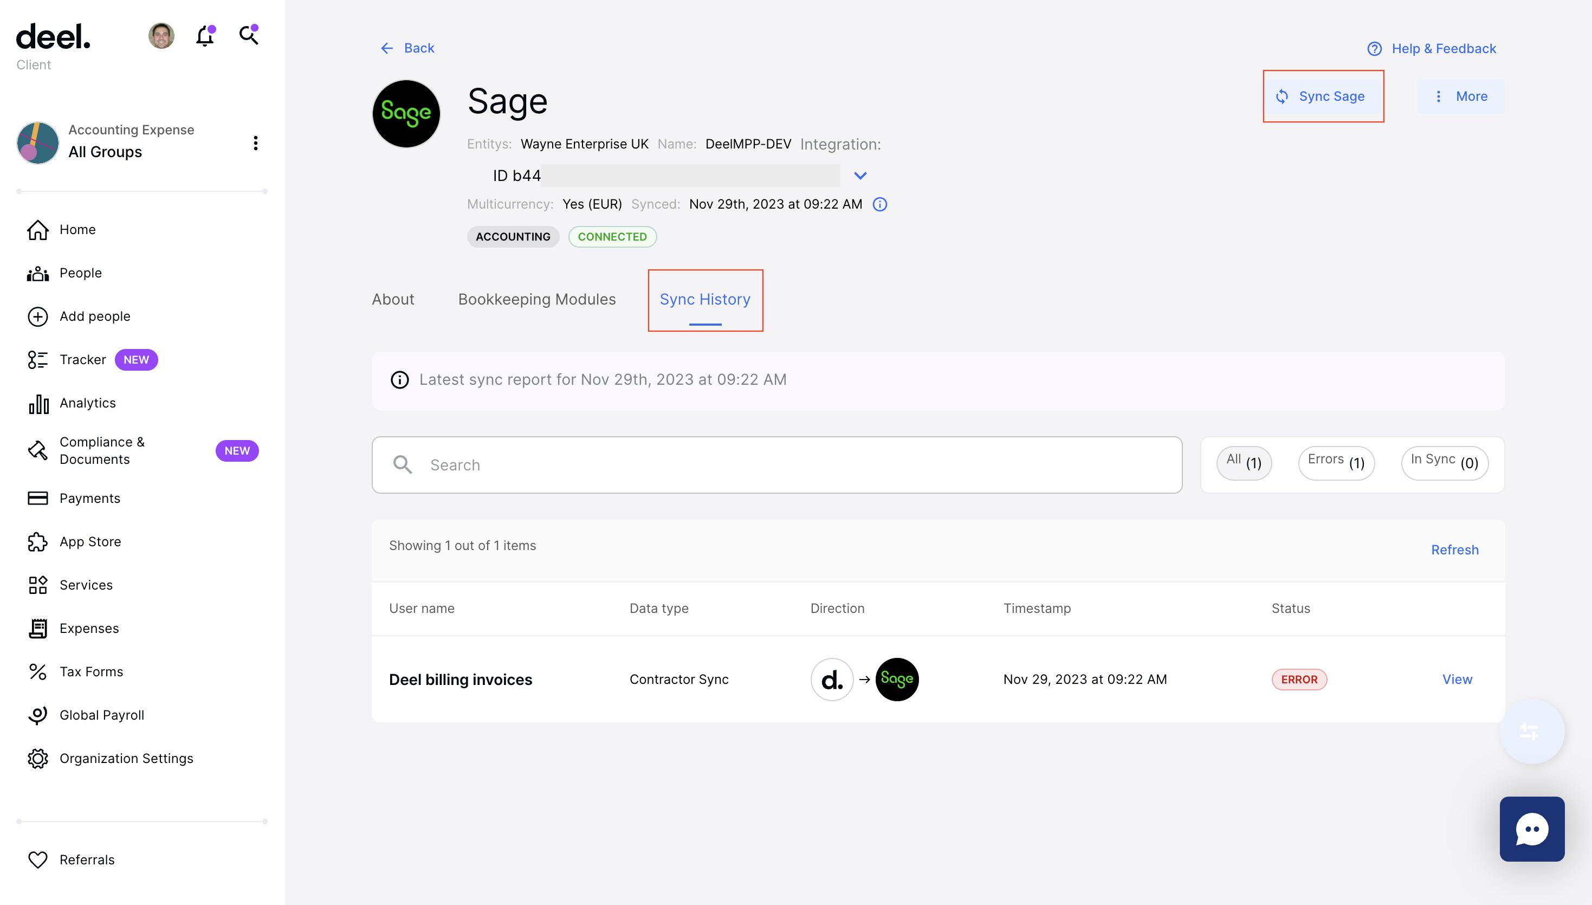Click the Analytics bar chart icon
Screen dimensions: 1592x905
38,403
